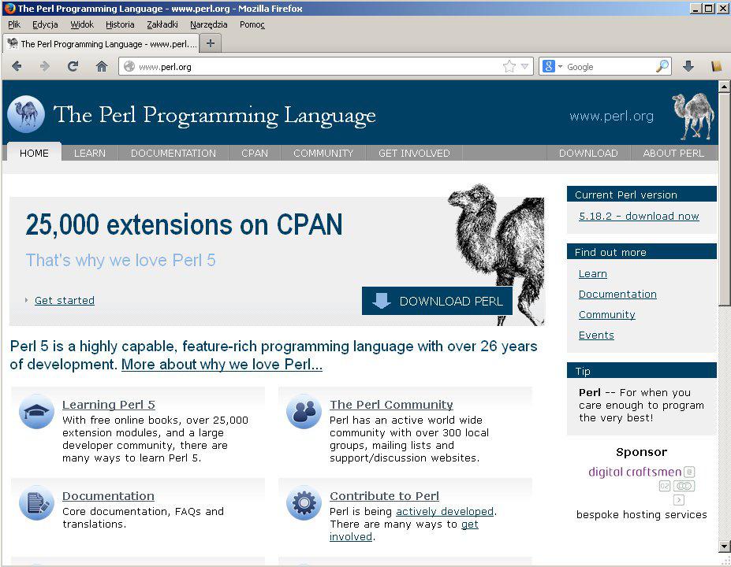The width and height of the screenshot is (731, 567).
Task: Open the URL history dropdown arrow
Action: (x=524, y=67)
